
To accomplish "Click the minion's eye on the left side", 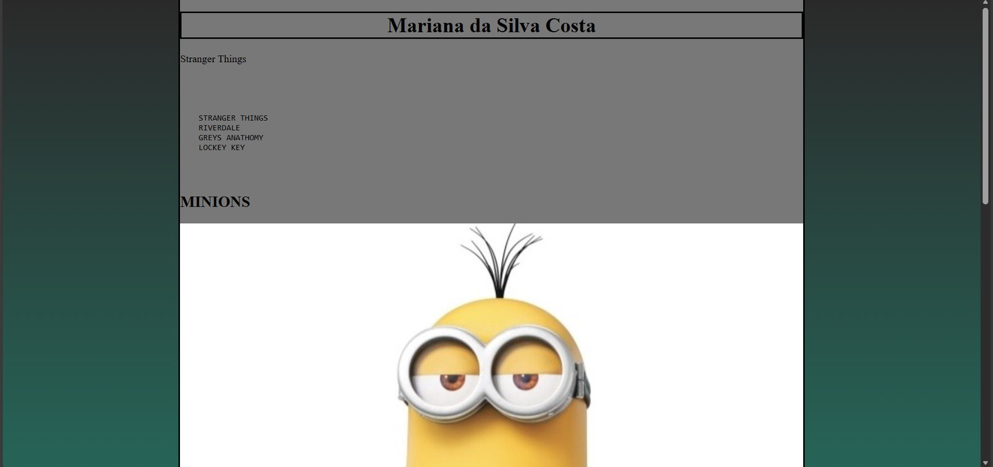I will click(x=452, y=379).
